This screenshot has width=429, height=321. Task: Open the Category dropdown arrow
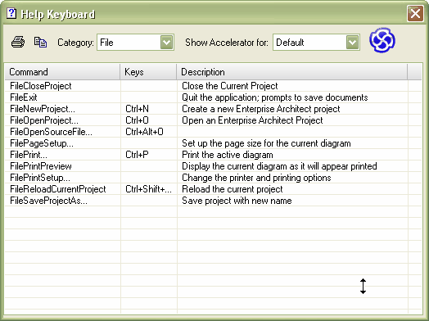pyautogui.click(x=167, y=43)
